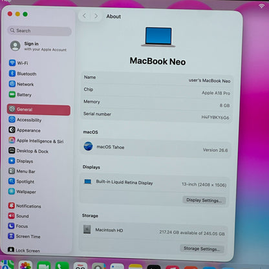
Task: Click the "13-inch (2408 × 1506)" value
Action: [x=204, y=184]
